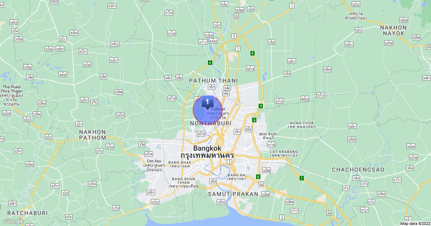Select the Nakhon Nayok label
The image size is (431, 226).
(393, 30)
